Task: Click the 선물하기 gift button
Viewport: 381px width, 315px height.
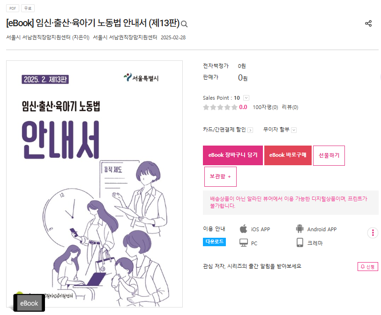Action: (329, 155)
